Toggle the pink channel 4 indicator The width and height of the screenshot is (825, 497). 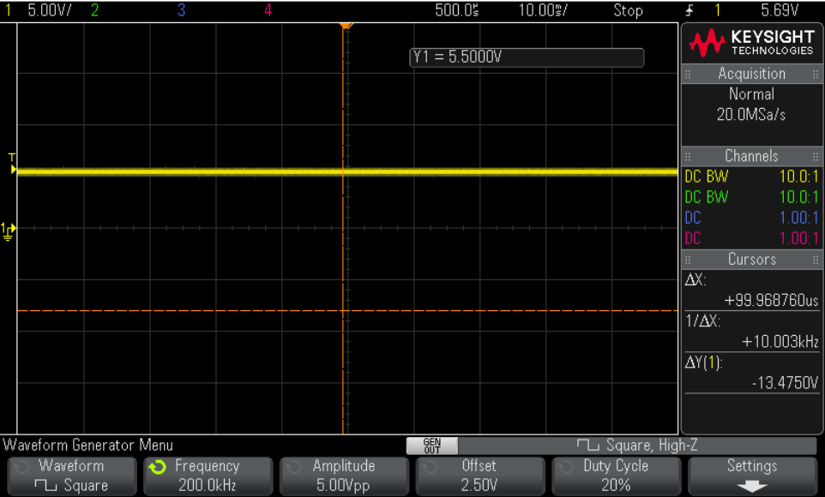click(x=268, y=10)
